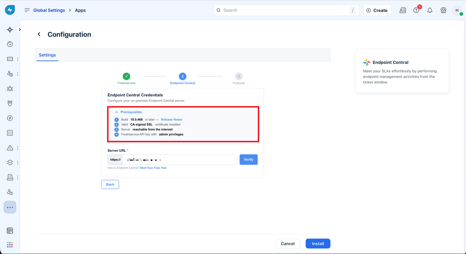Open the inbox document tray icon
The width and height of the screenshot is (466, 254).
(x=10, y=177)
